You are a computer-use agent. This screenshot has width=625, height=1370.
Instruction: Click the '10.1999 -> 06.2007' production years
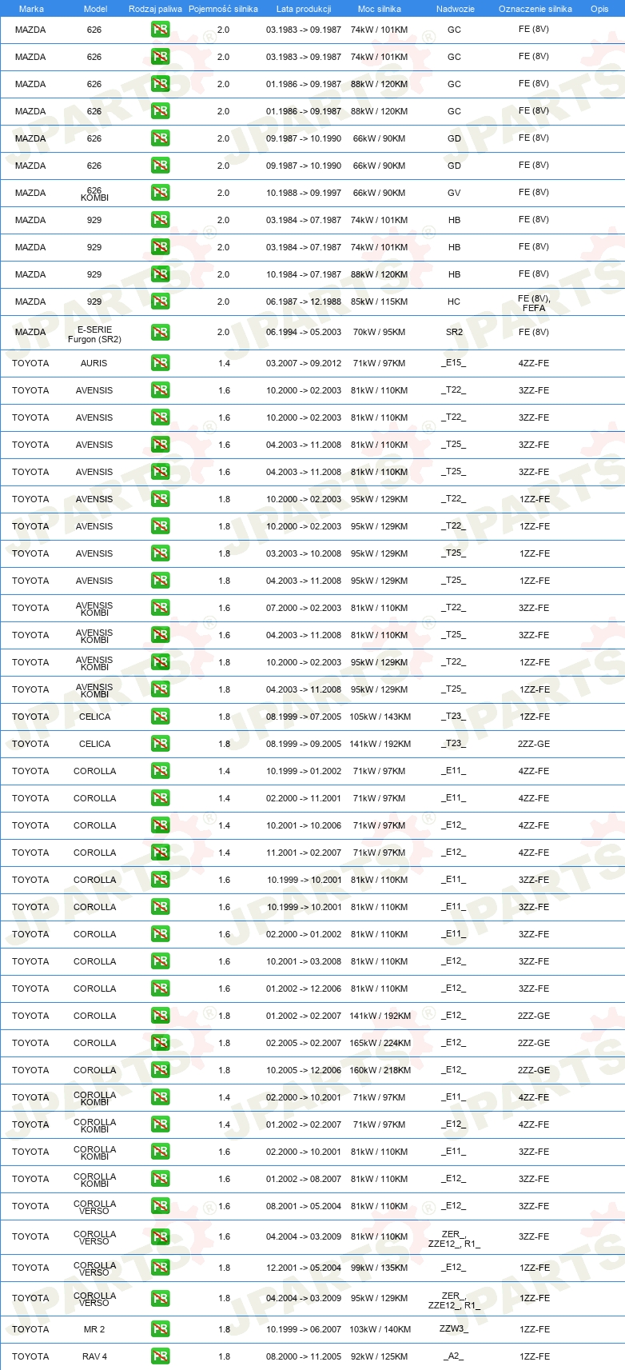tap(304, 1329)
